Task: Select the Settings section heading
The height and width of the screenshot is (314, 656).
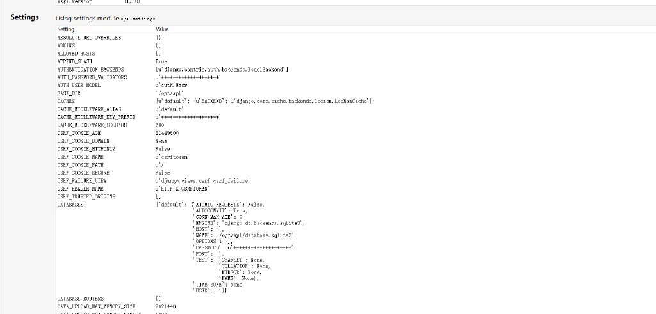Action: [x=25, y=17]
